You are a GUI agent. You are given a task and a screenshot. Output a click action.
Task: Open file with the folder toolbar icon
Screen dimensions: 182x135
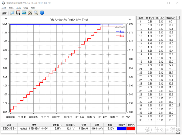pos(12,13)
